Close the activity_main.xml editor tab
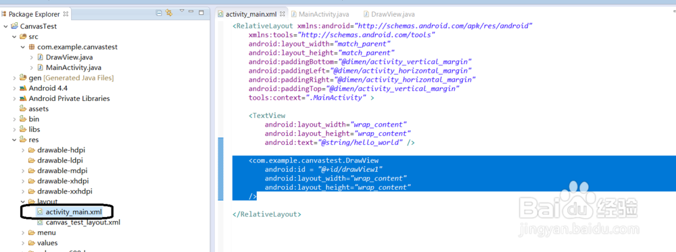 (283, 13)
